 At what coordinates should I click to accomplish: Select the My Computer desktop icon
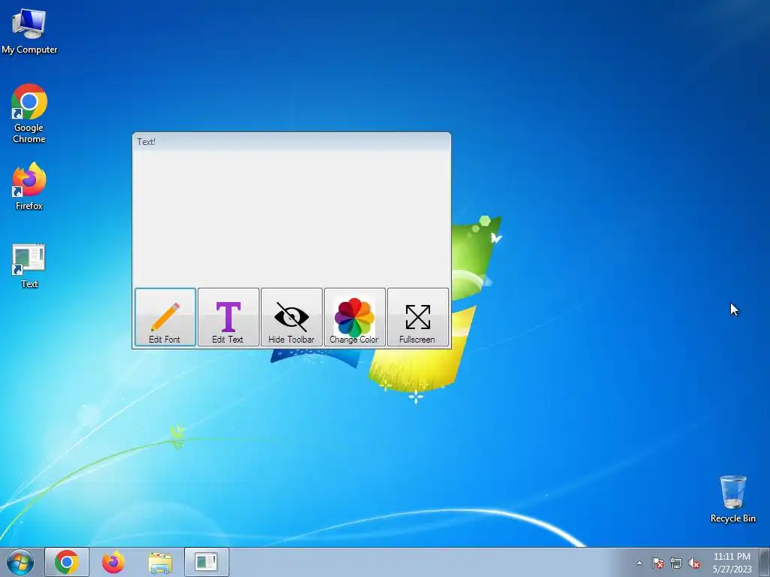point(29,31)
